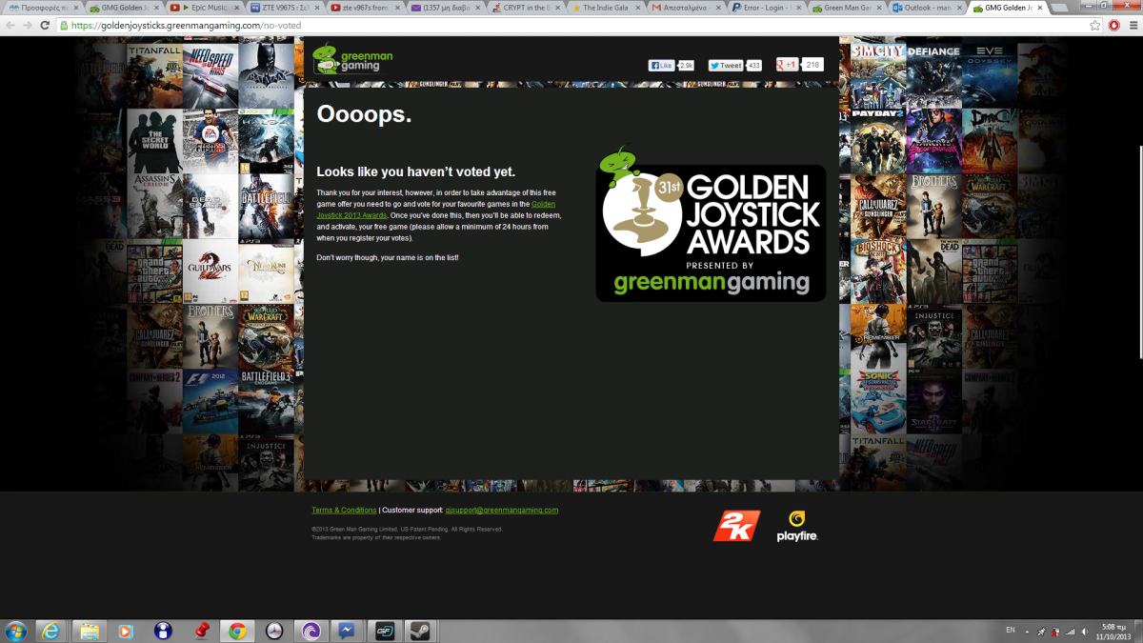
Task: Open the taskbar clock and date
Action: tap(1115, 631)
